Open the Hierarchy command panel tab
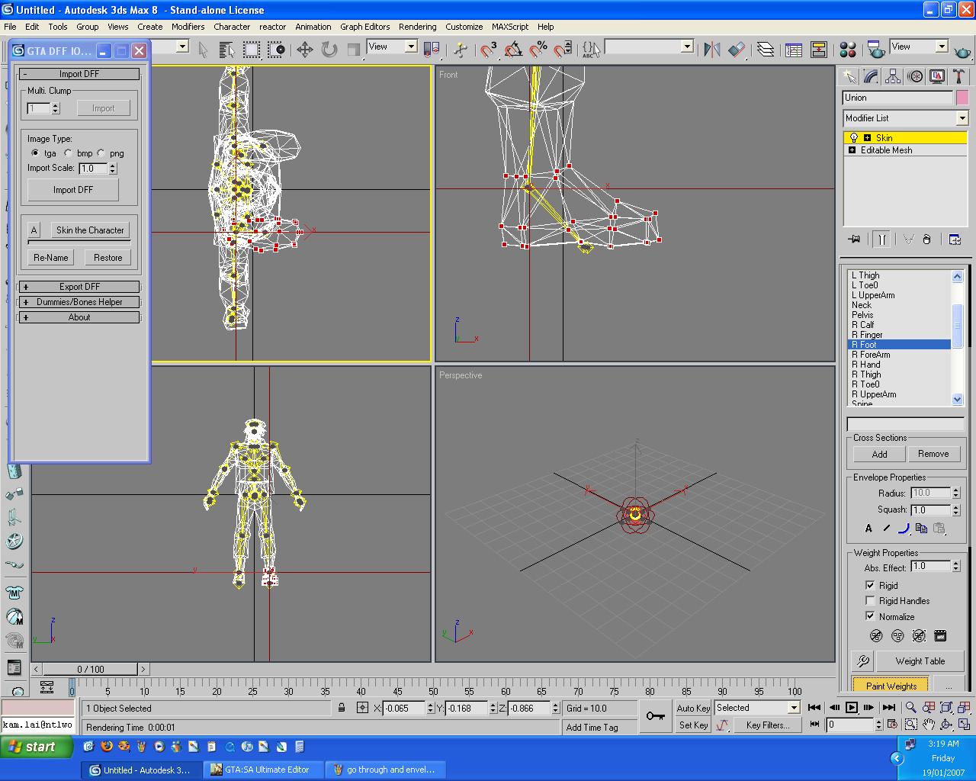The image size is (976, 781). tap(893, 76)
